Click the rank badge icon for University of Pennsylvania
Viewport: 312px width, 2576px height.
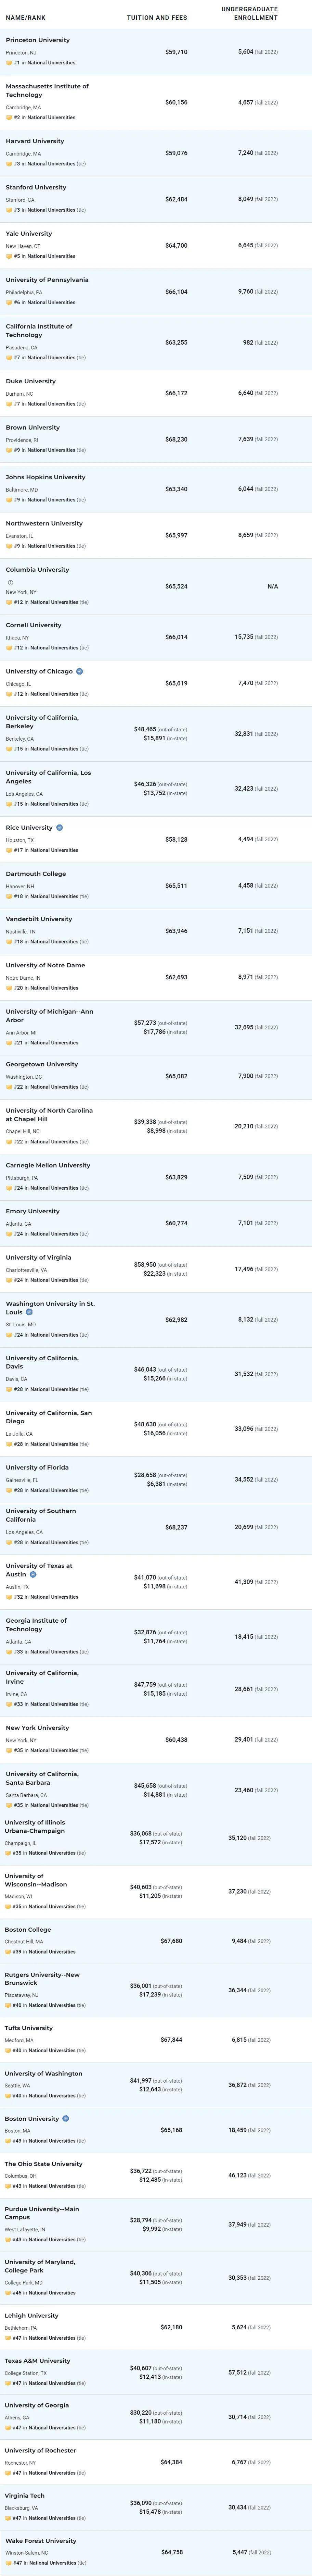pyautogui.click(x=9, y=302)
